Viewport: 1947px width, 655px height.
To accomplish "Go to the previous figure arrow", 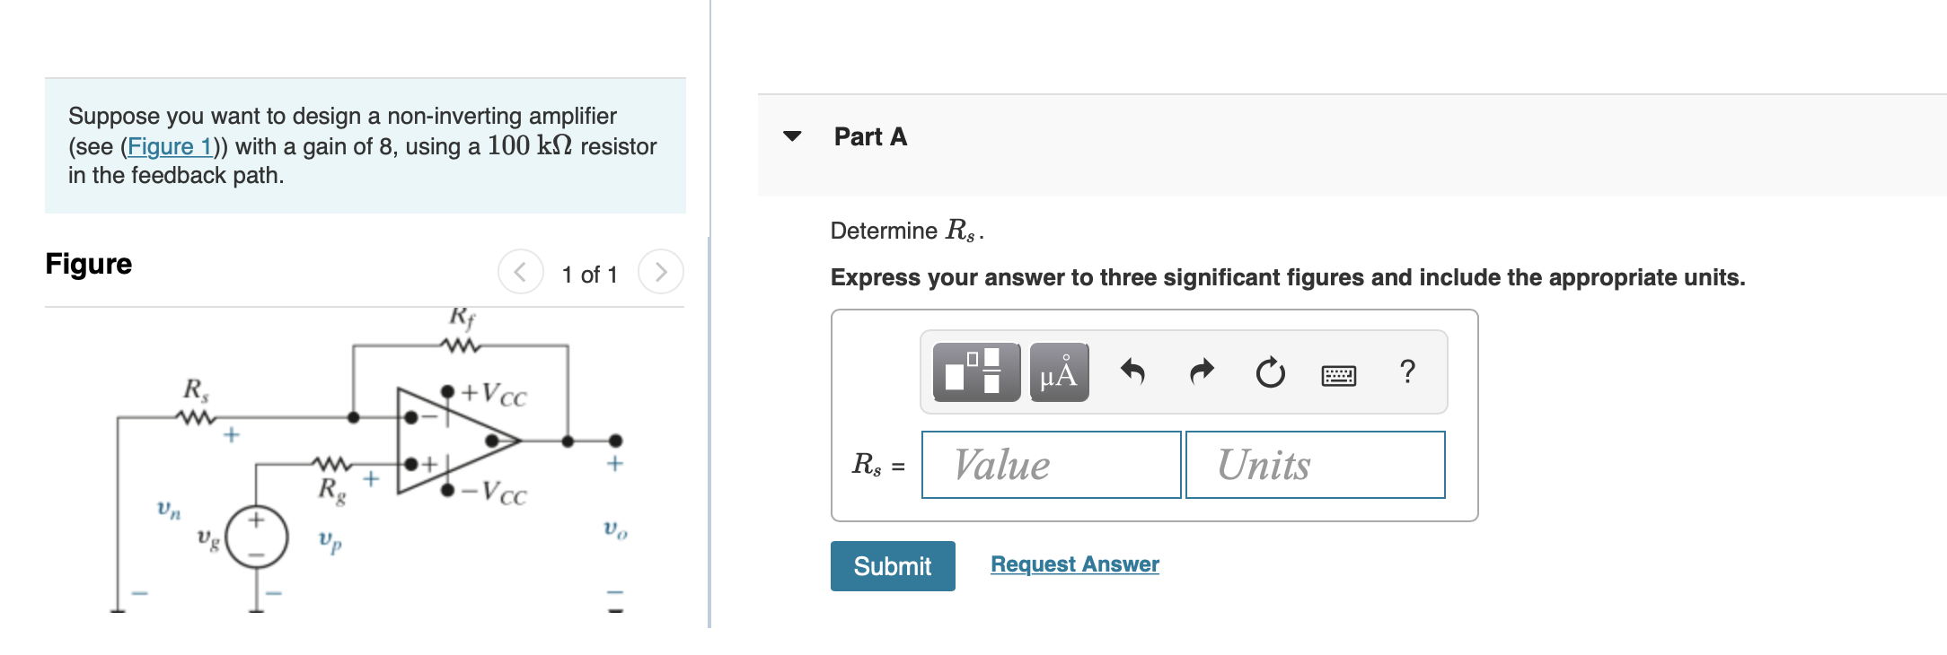I will (x=521, y=272).
